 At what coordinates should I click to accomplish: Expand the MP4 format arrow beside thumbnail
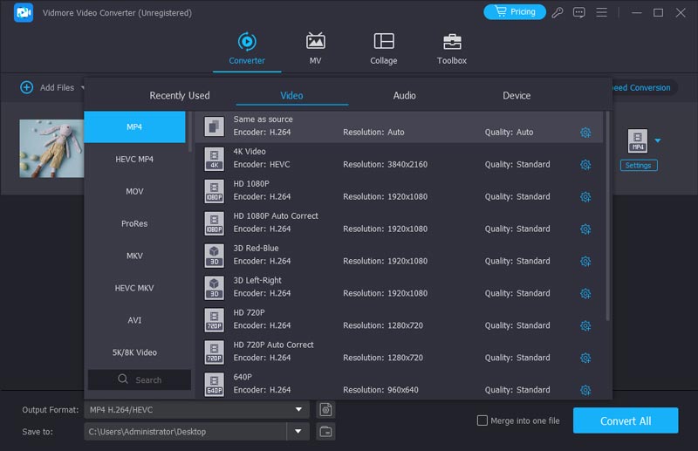tap(658, 140)
